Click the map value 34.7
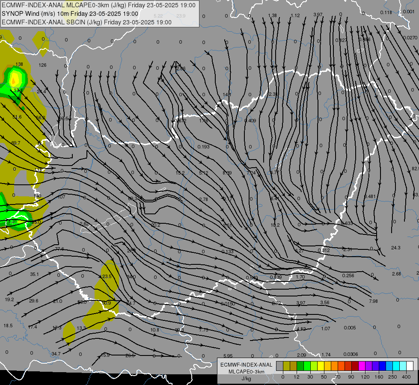419x385 pixels. 56,354
